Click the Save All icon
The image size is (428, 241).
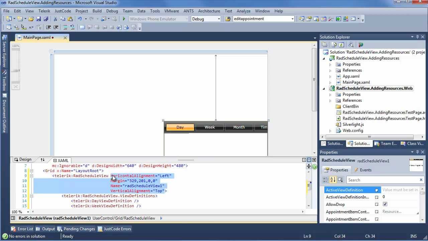coord(45,19)
